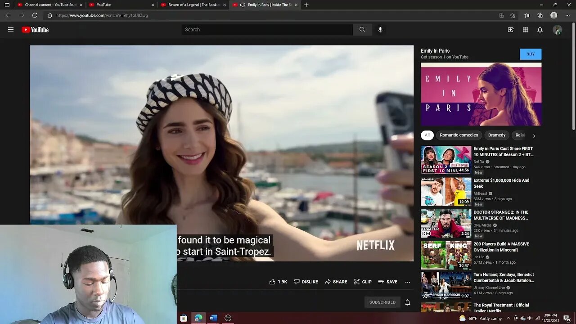Click the SUBSCRIBED button
This screenshot has height=324, width=576.
382,302
